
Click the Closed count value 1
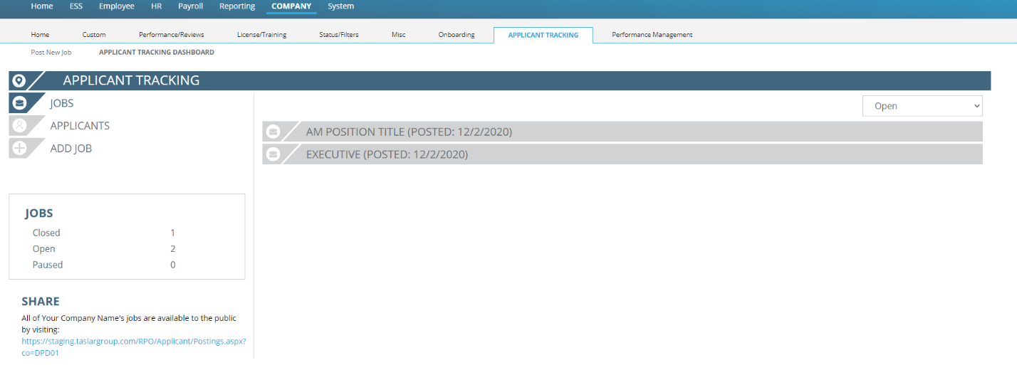172,233
